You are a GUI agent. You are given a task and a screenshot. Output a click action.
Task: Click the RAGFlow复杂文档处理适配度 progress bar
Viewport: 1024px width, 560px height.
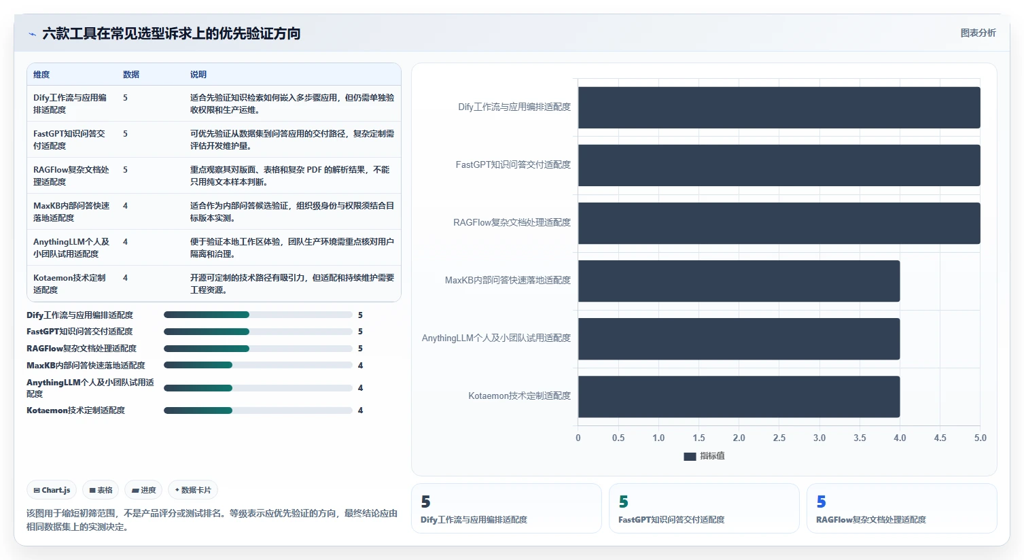(258, 349)
